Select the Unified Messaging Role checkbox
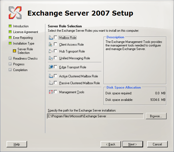This screenshot has width=174, height=152. tap(55, 58)
